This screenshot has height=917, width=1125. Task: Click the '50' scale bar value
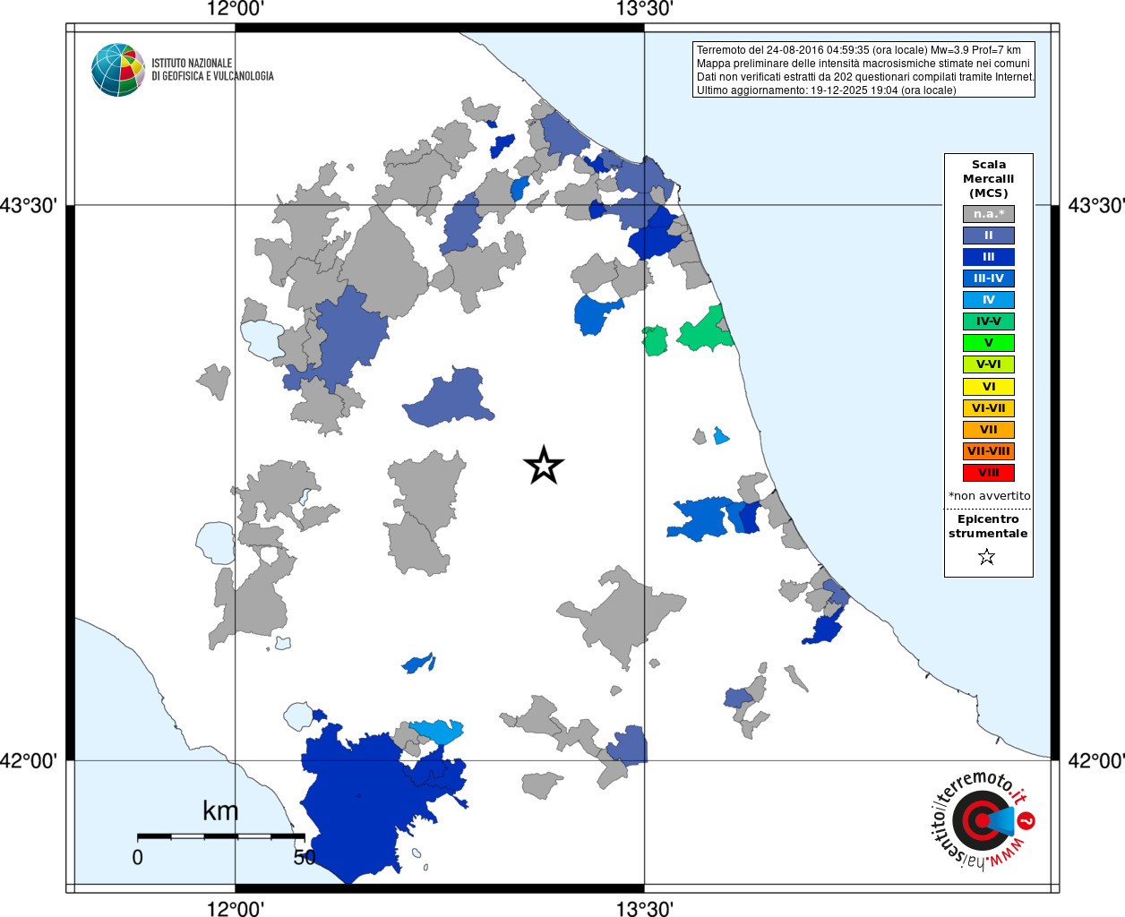point(305,857)
